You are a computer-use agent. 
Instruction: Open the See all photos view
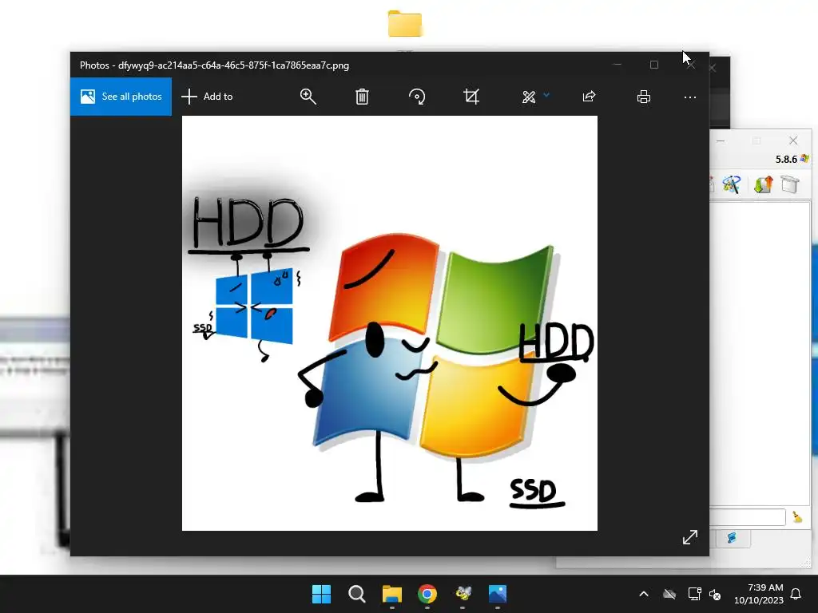pos(121,97)
